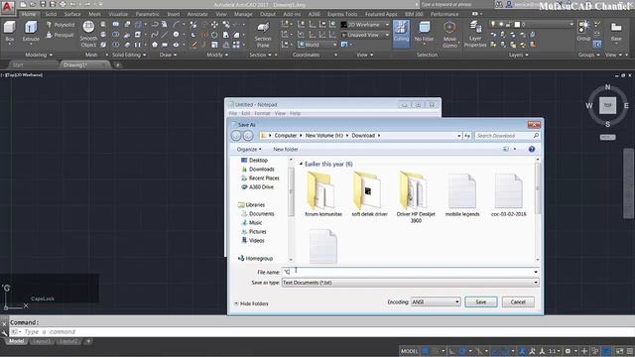Viewport: 635px width, 357px height.
Task: Toggle the grid display in status bar
Action: (x=426, y=351)
